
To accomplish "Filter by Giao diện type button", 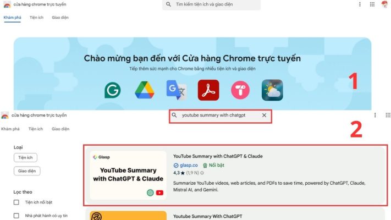I will 27,171.
